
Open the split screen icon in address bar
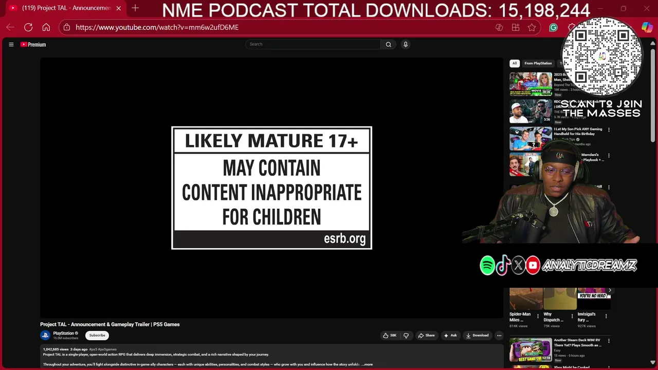coord(499,27)
